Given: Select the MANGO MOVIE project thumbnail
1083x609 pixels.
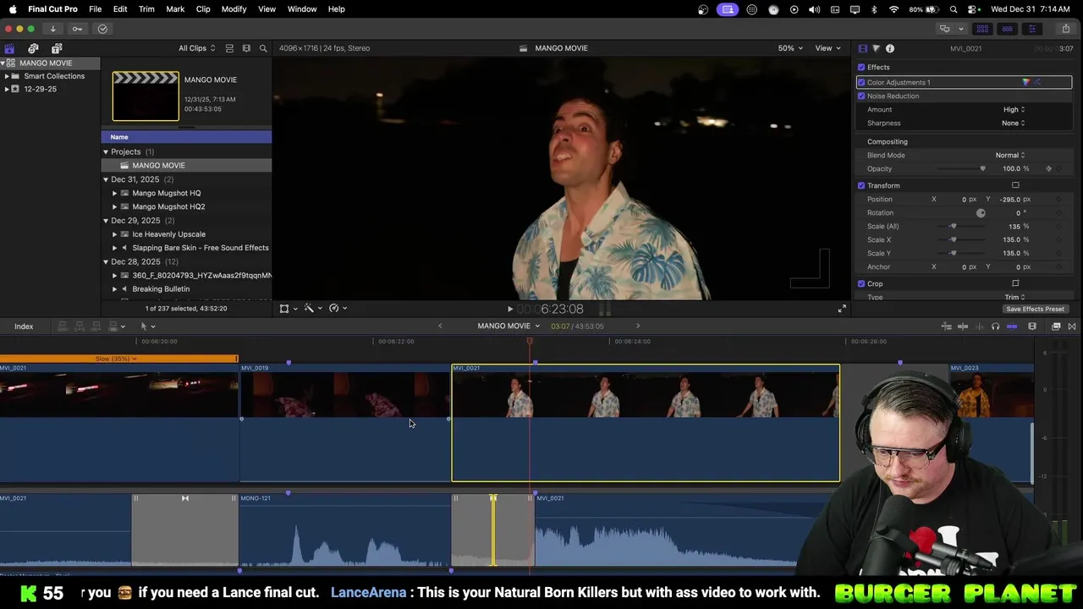Looking at the screenshot, I should point(146,96).
